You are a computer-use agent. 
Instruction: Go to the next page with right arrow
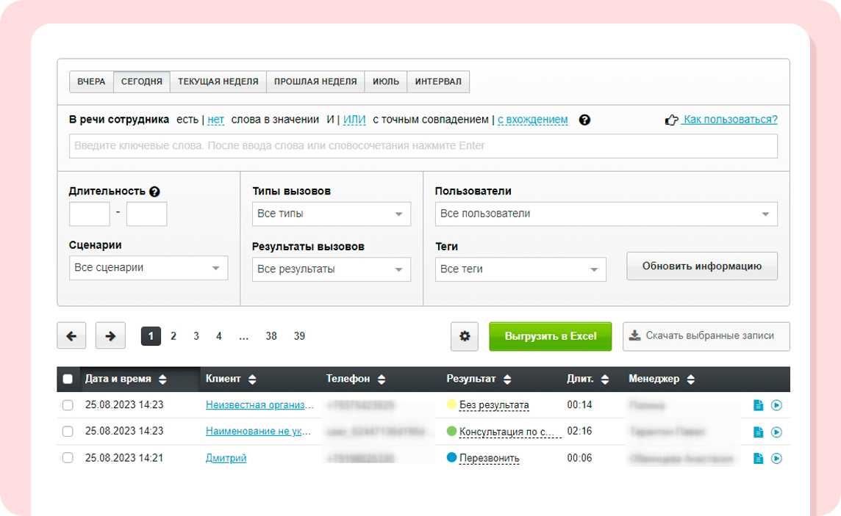pos(110,336)
